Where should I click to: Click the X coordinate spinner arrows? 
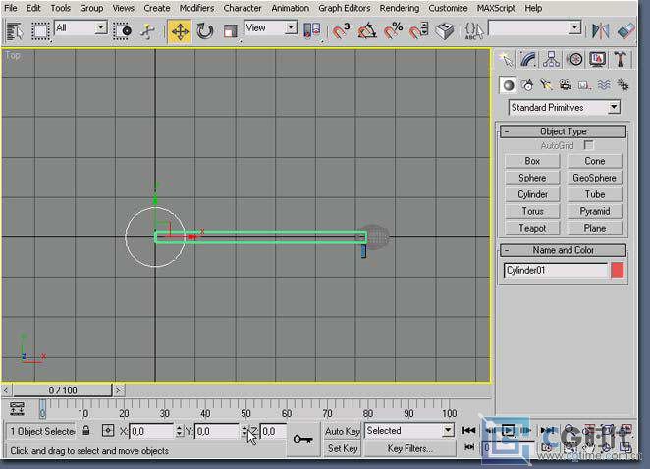[x=179, y=432]
